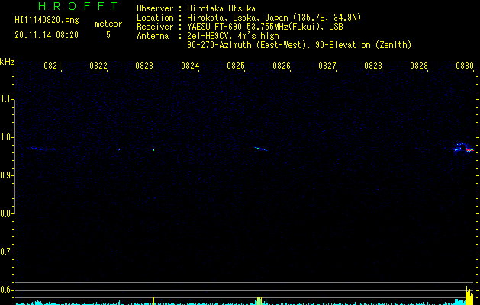Click the timestamp 20.11.14 08:20
The height and width of the screenshot is (305, 480).
(47, 35)
